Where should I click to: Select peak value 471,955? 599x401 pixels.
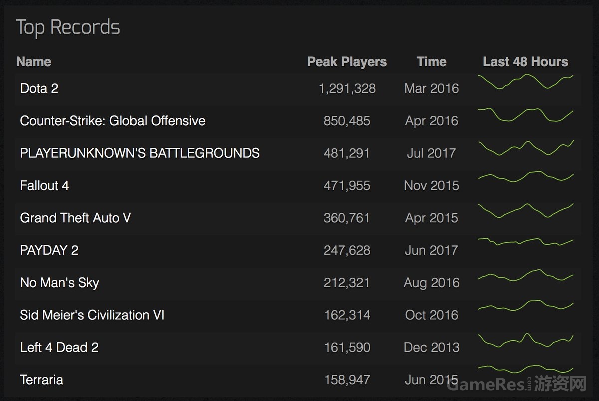pos(347,185)
